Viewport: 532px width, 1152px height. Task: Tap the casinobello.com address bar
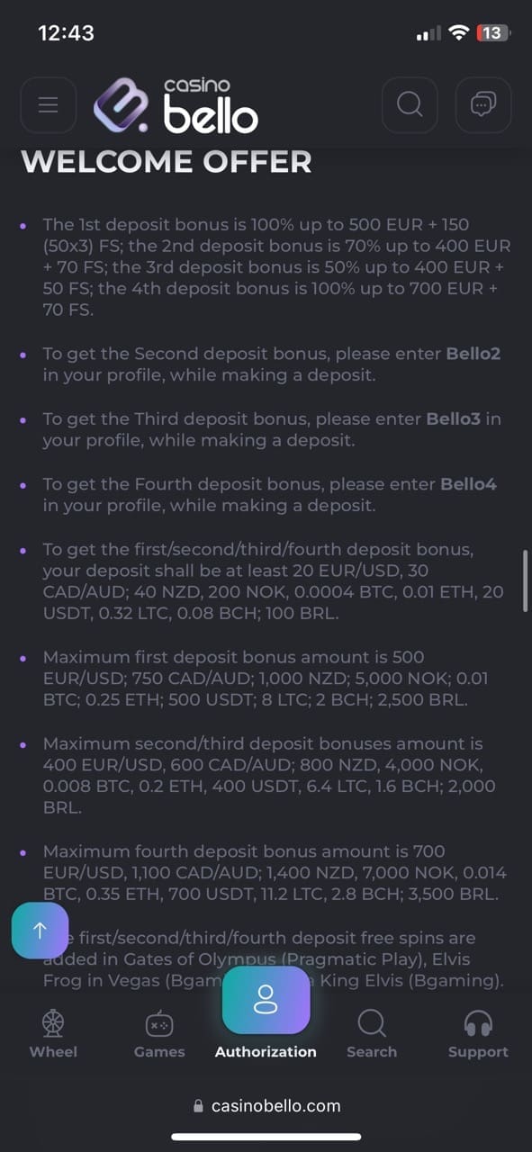[x=266, y=1105]
